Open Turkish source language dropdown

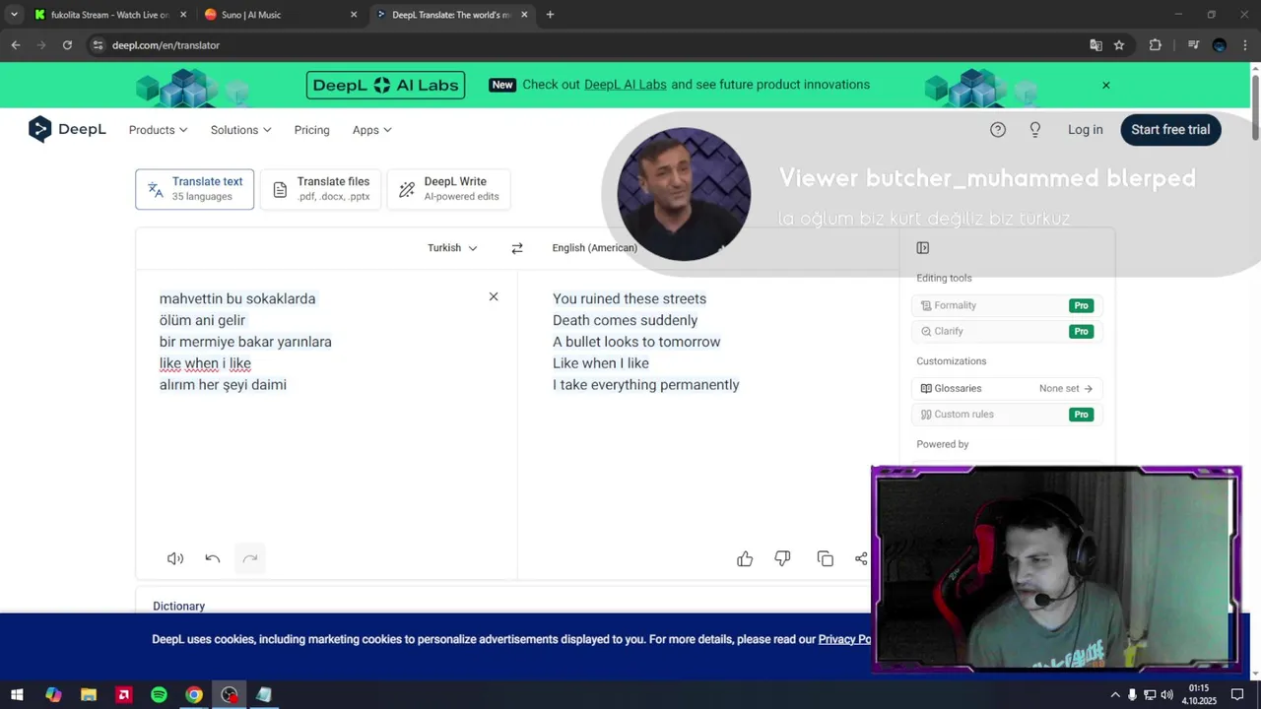(x=452, y=248)
